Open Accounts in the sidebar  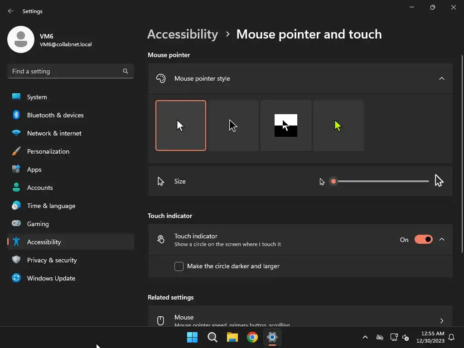70,188
